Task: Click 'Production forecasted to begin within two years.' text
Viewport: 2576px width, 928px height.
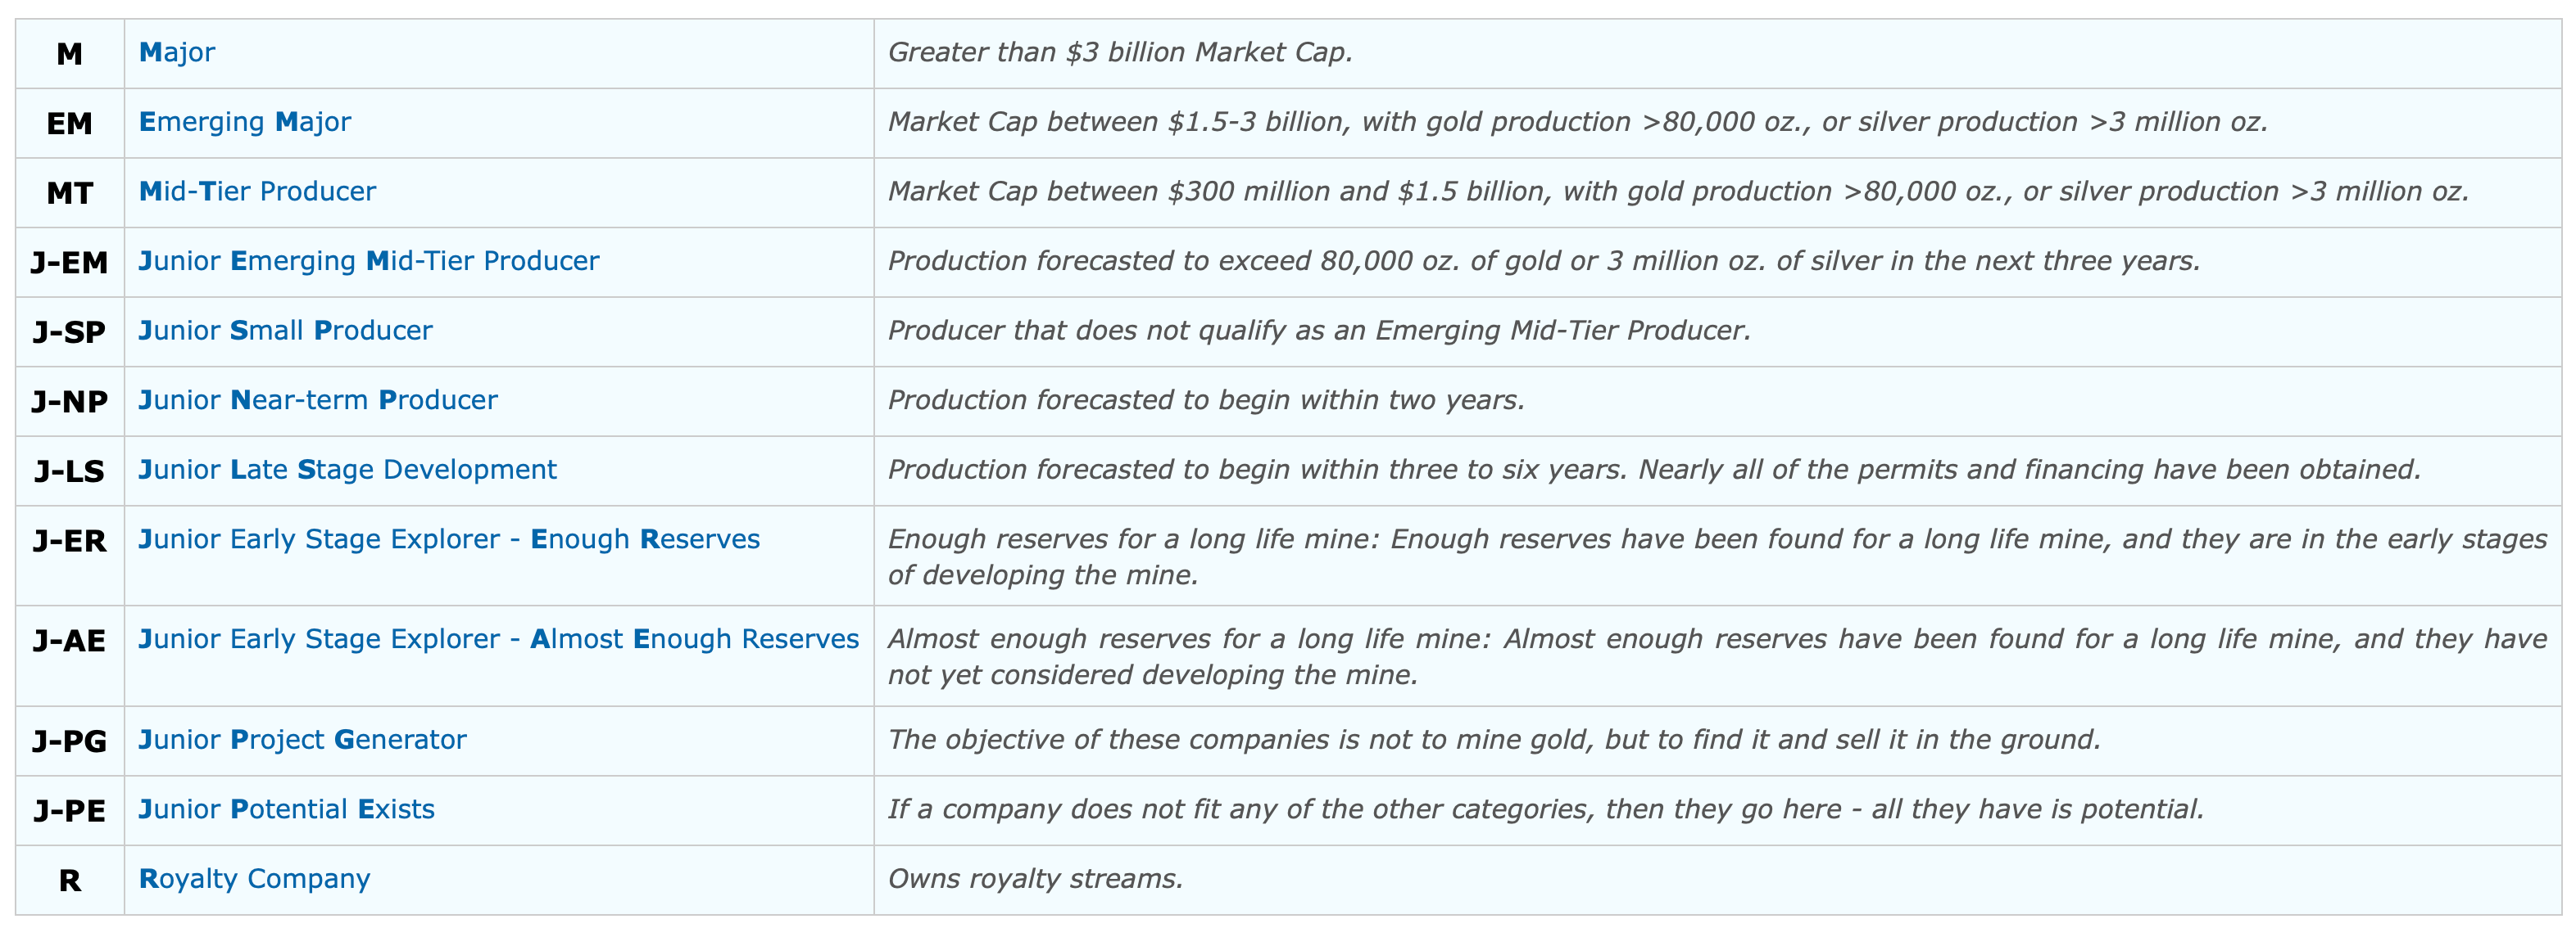Action: (x=1206, y=400)
